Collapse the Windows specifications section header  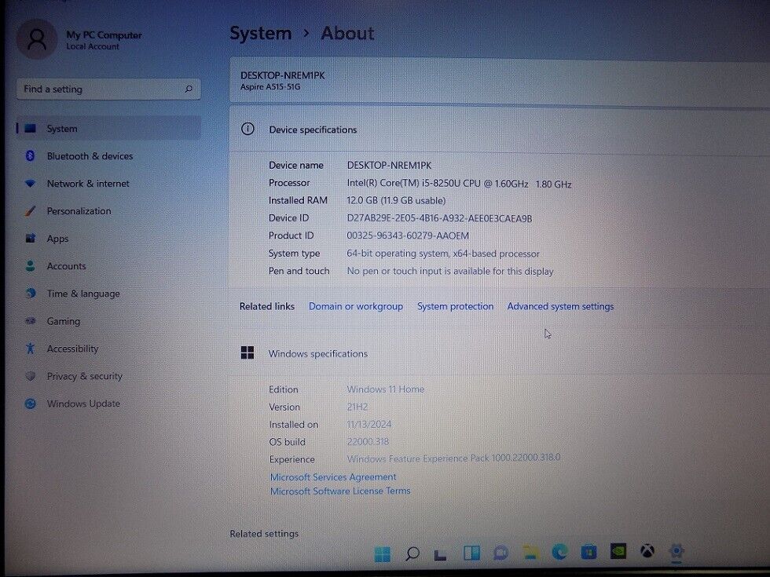(x=499, y=353)
